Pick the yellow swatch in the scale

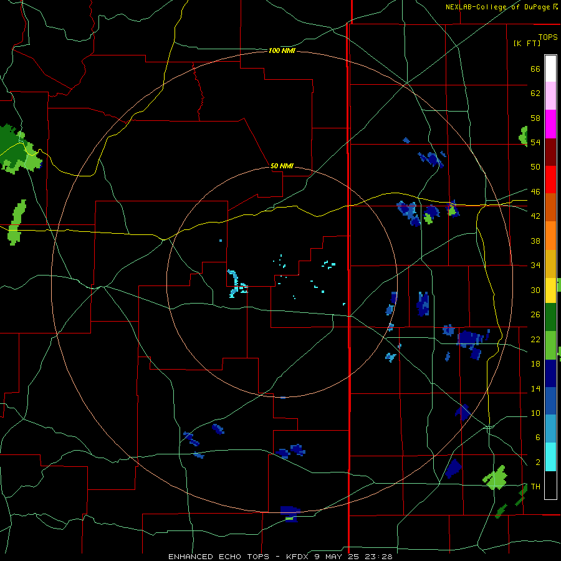[550, 290]
